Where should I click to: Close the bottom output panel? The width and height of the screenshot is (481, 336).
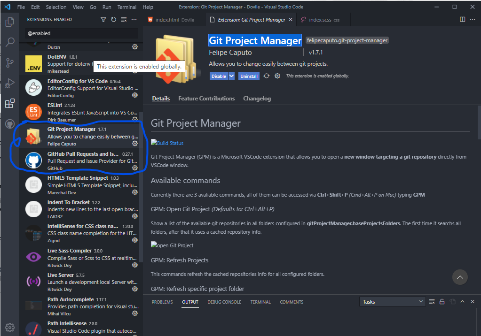click(x=473, y=302)
